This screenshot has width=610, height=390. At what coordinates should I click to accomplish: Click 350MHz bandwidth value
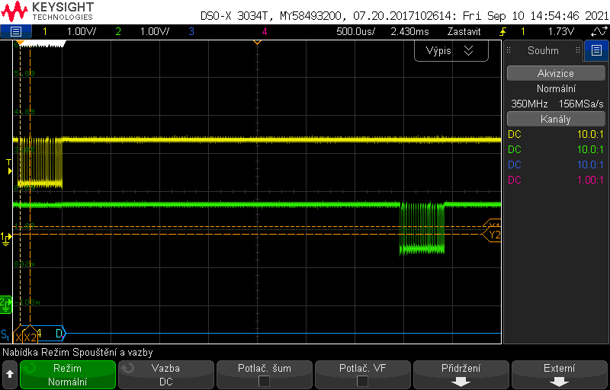pyautogui.click(x=529, y=104)
